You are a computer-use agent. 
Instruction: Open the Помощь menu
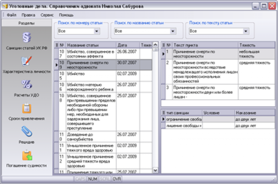[66, 15]
